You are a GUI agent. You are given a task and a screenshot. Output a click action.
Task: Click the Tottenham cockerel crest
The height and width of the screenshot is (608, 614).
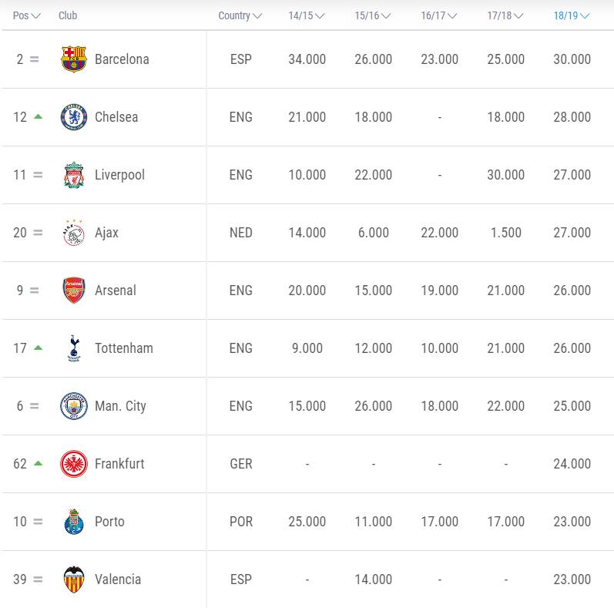[74, 348]
